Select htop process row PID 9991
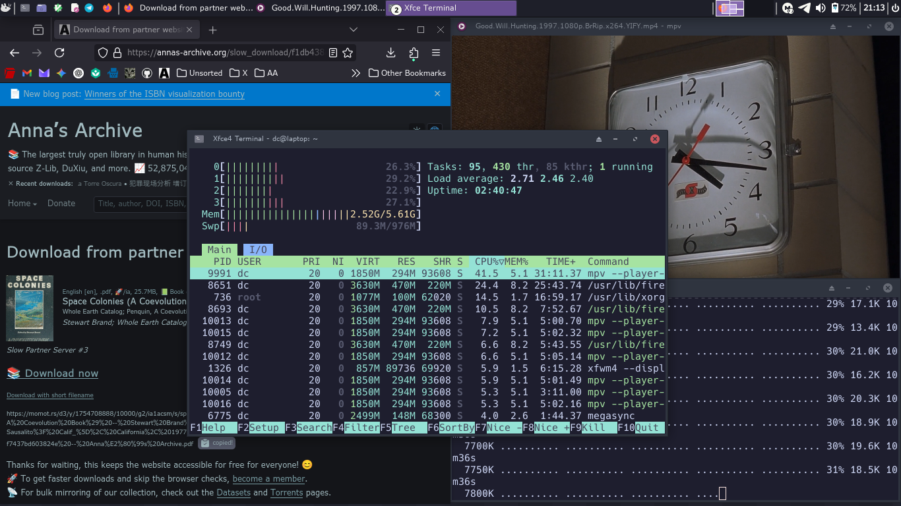 [427, 273]
